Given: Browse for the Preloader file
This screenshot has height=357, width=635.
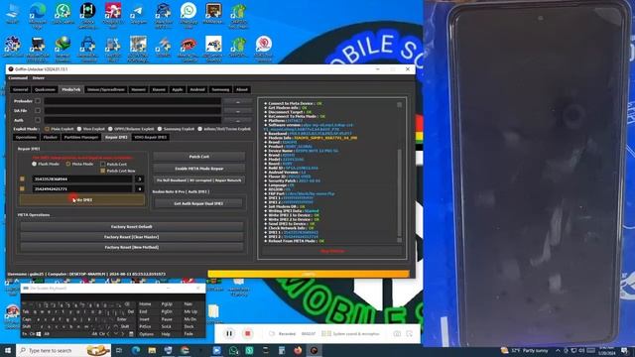Looking at the screenshot, I should pyautogui.click(x=238, y=101).
